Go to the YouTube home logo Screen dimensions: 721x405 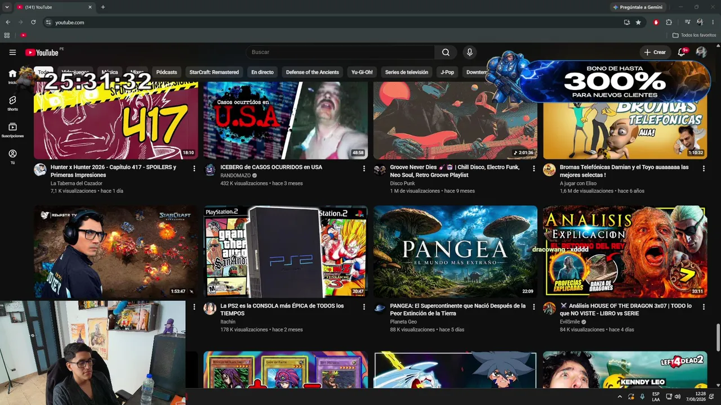(x=42, y=52)
